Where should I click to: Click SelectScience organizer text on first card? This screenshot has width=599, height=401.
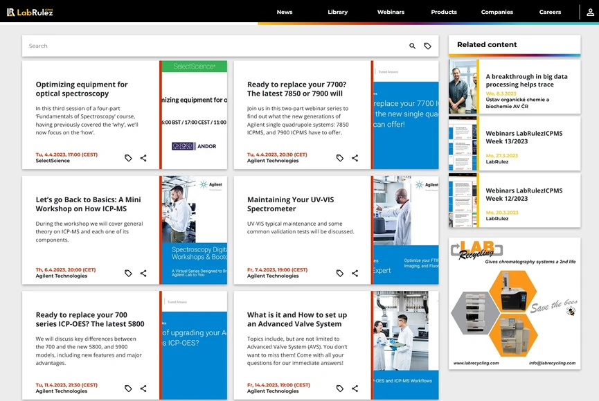53,161
